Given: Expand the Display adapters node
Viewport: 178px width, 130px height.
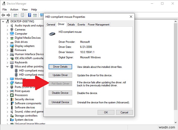Looking at the screenshot, I should point(7,46).
